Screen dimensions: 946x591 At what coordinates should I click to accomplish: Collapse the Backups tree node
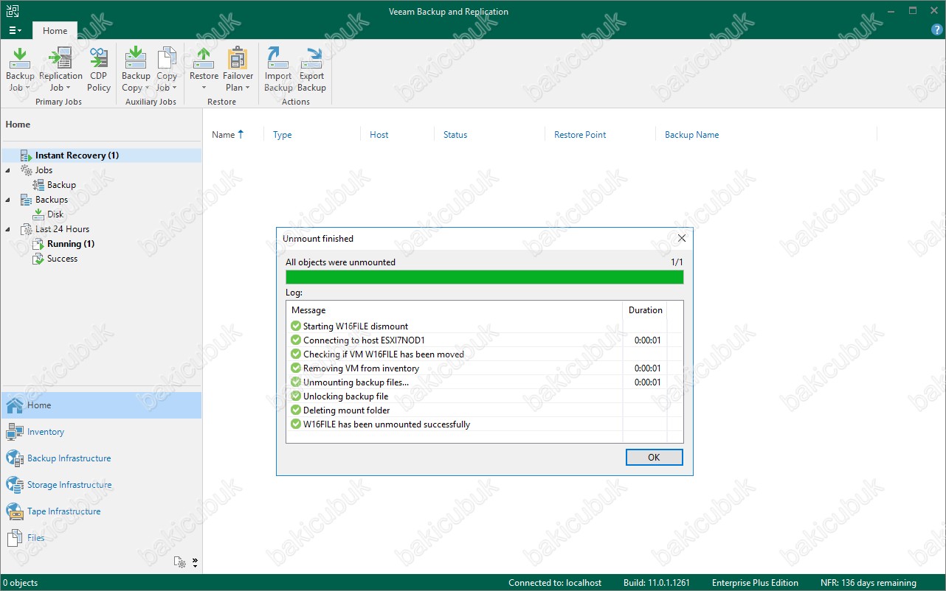click(x=8, y=200)
